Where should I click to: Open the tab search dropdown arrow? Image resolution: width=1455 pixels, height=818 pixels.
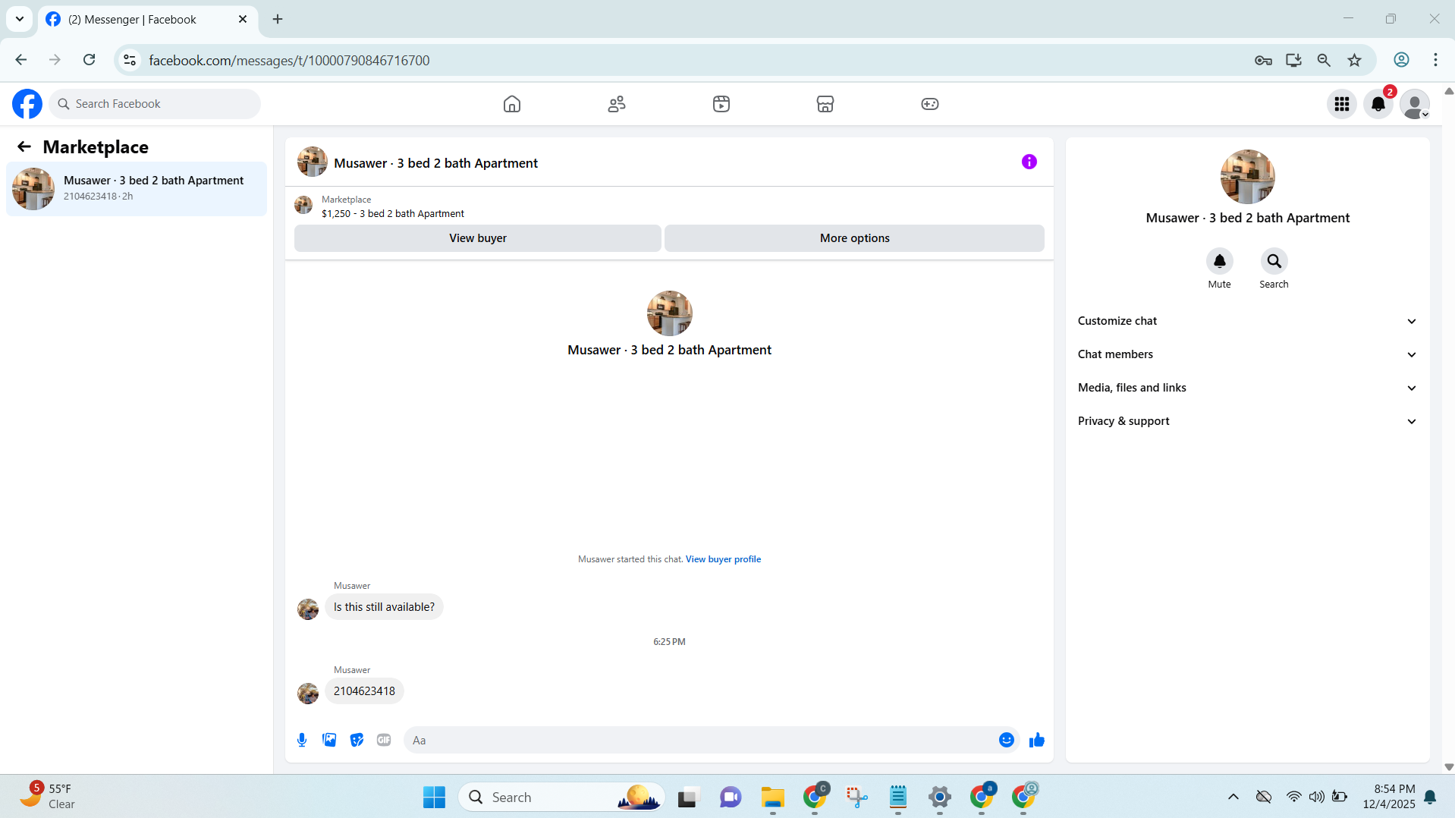20,19
